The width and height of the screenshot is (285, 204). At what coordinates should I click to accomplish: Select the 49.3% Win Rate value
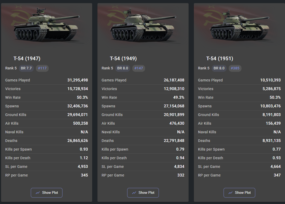179,97
